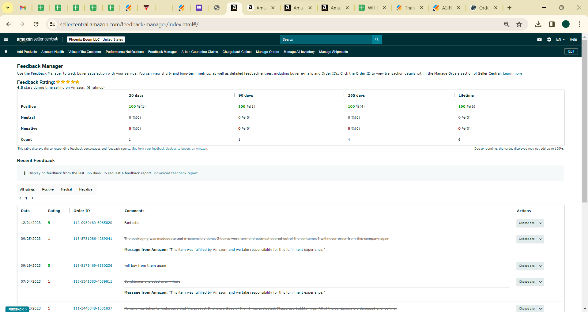Open the Phoenix Ecom LLC account switcher
This screenshot has width=588, height=312.
[96, 39]
